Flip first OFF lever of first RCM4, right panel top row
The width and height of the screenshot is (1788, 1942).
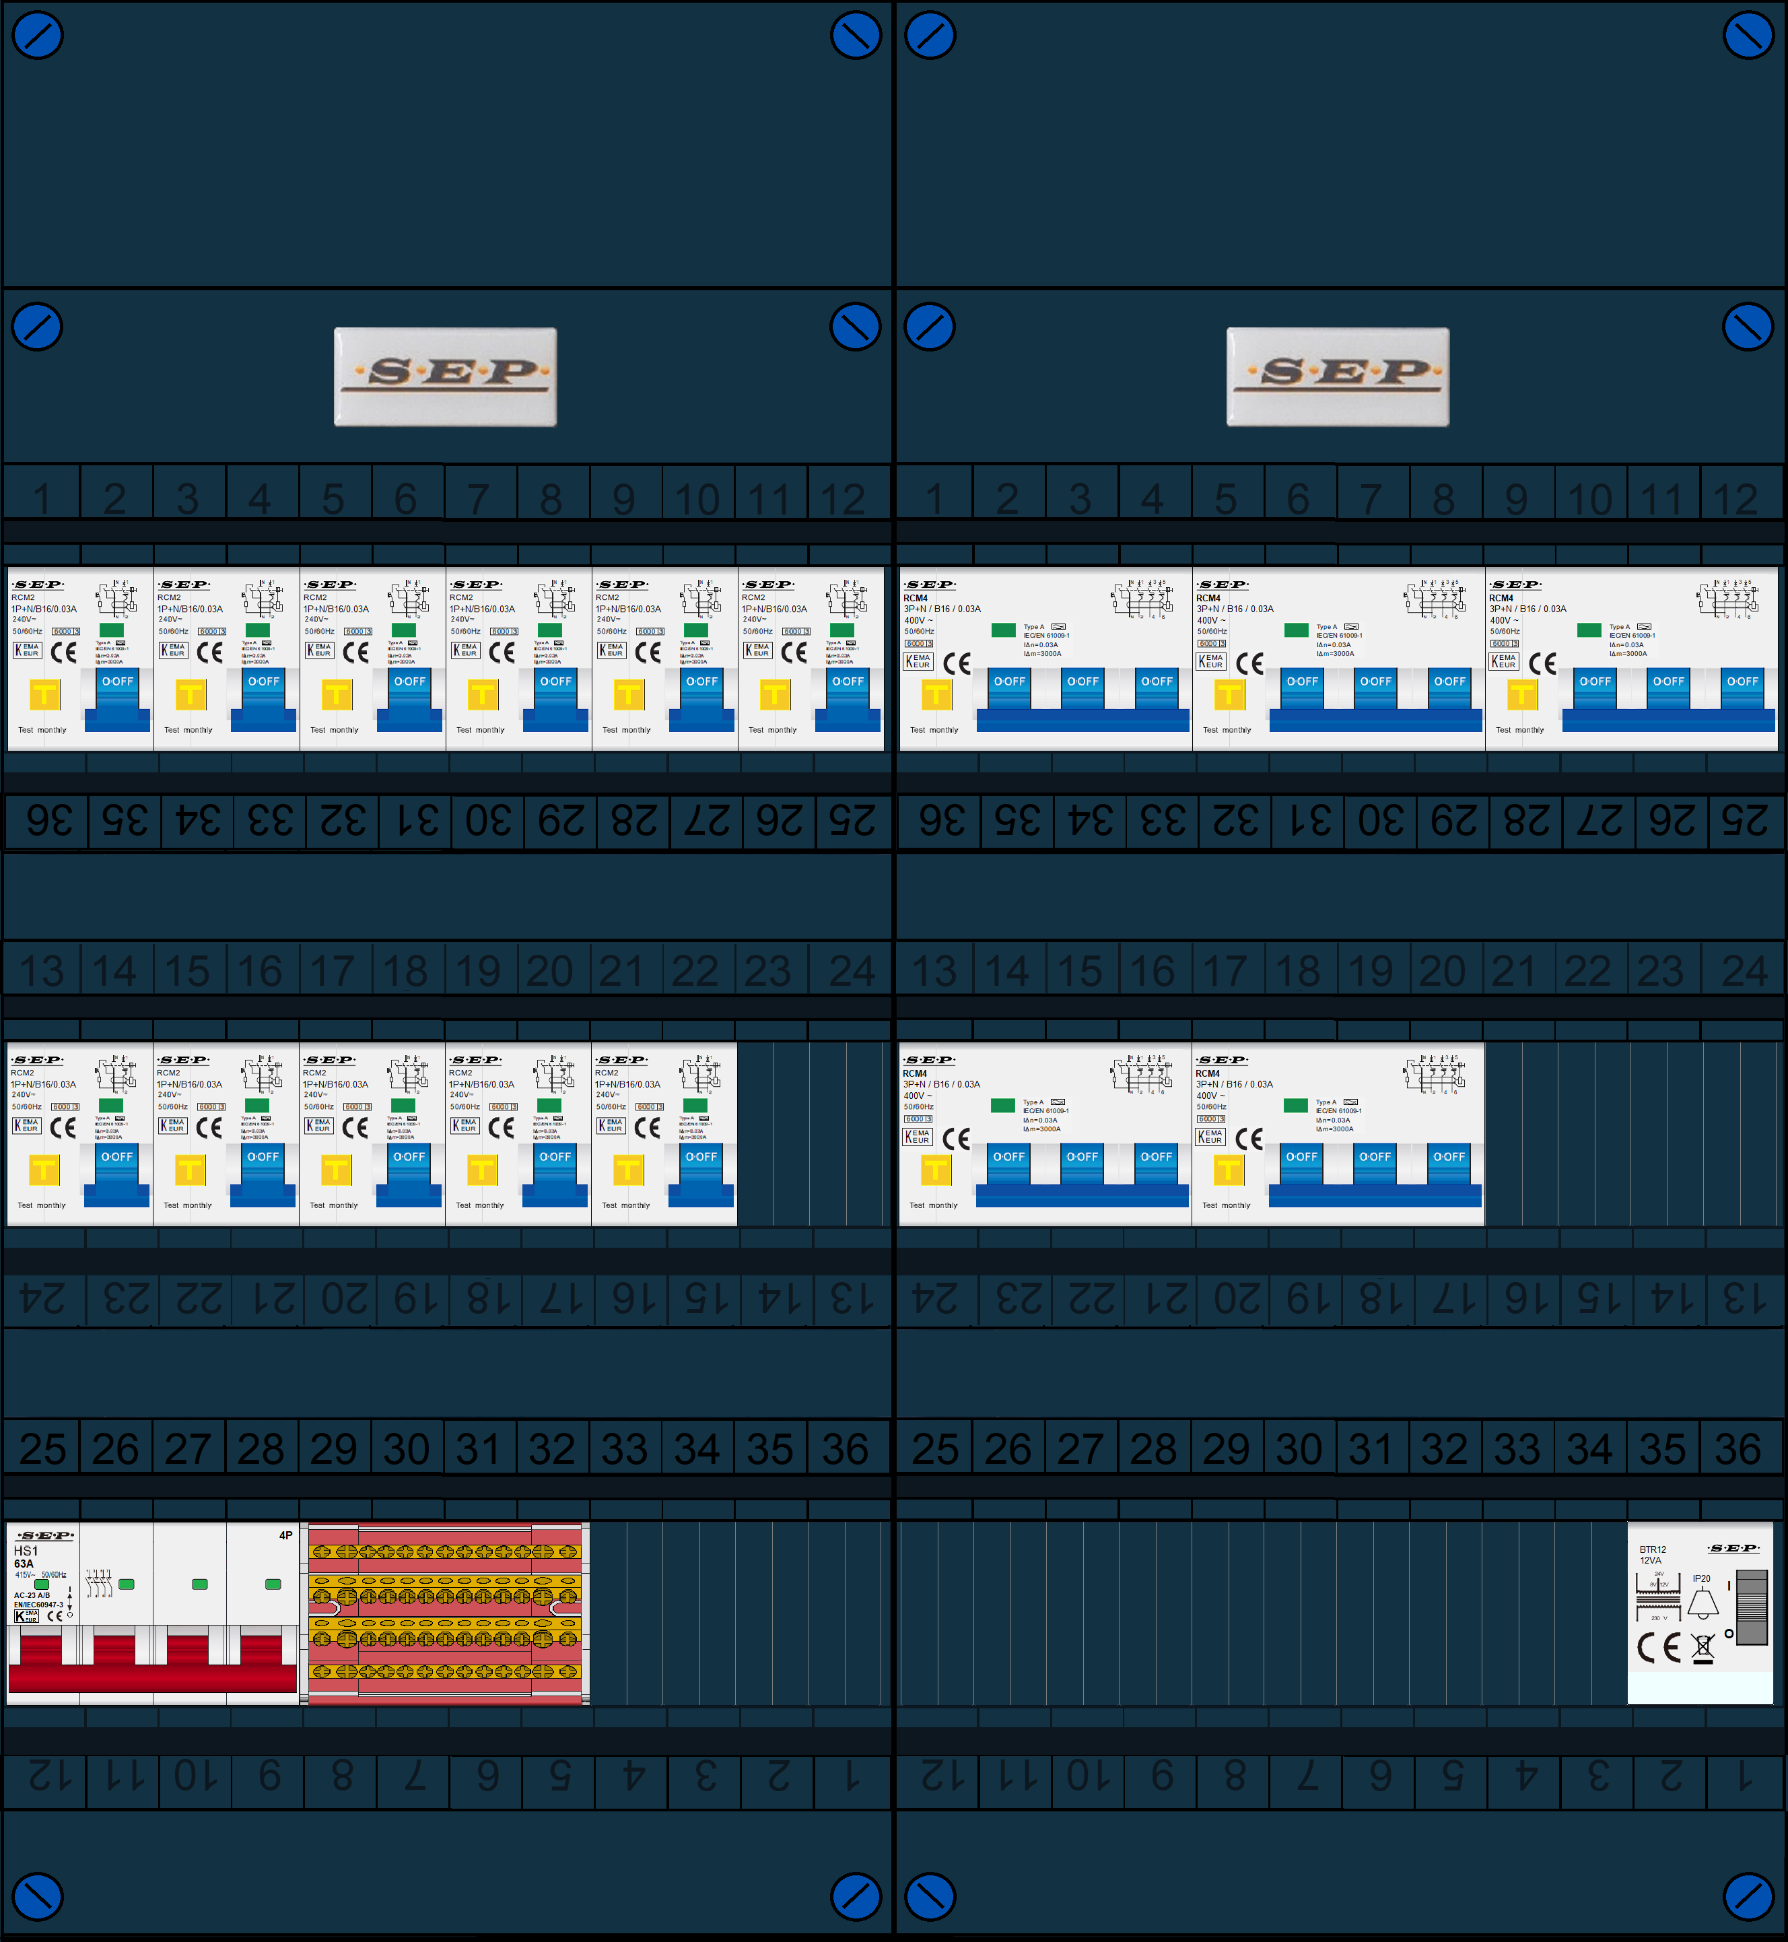[1009, 689]
